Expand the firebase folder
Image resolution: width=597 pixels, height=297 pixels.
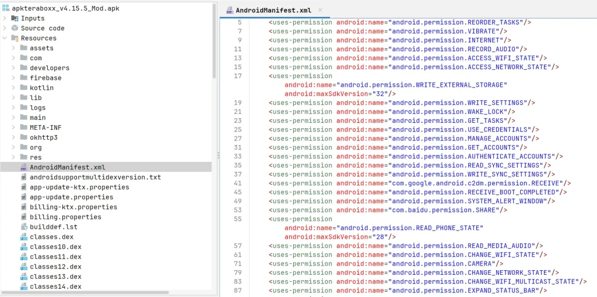[13, 77]
